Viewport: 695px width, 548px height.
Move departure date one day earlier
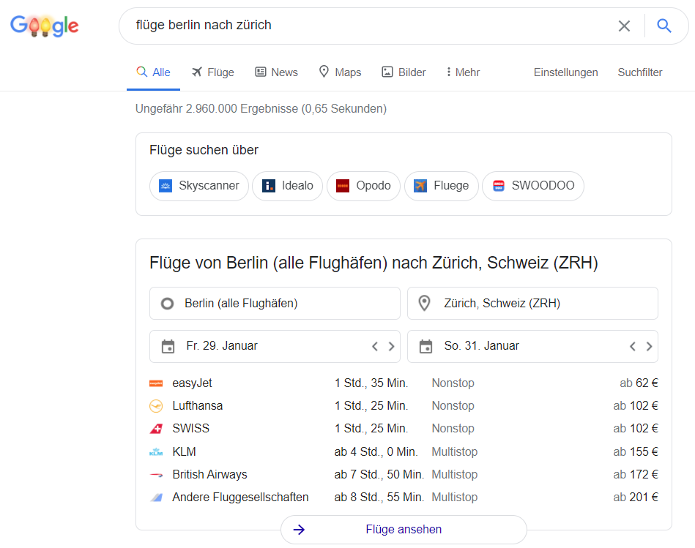pos(375,346)
